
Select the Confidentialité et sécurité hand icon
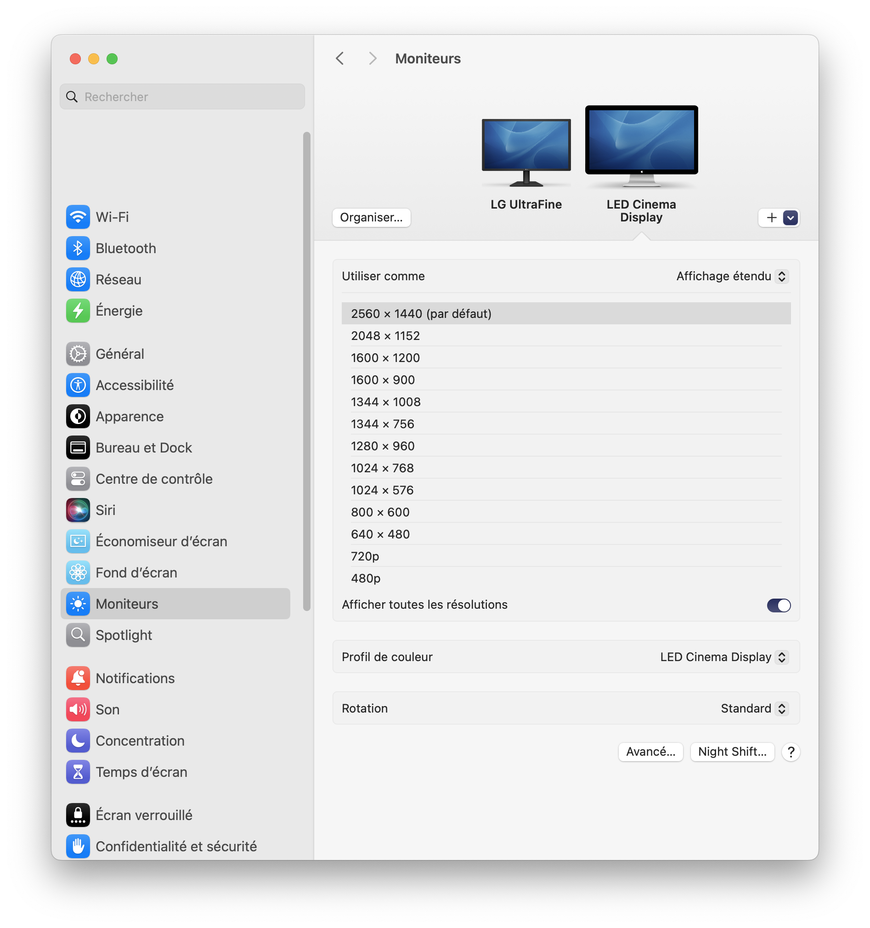(78, 846)
